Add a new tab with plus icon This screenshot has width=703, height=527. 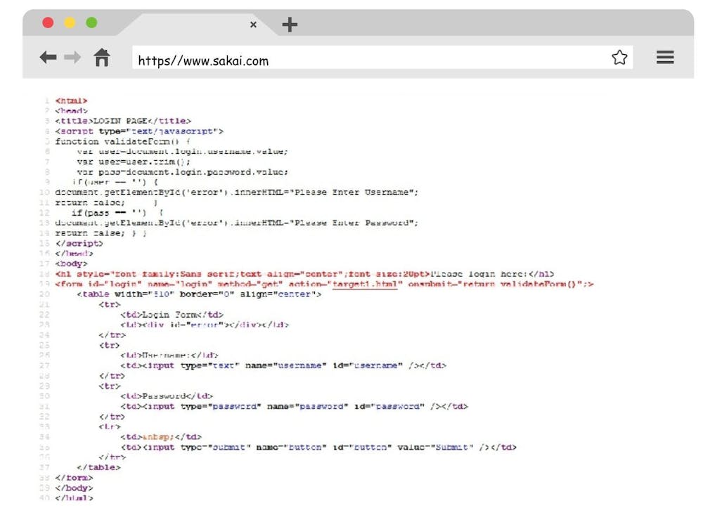pos(290,25)
